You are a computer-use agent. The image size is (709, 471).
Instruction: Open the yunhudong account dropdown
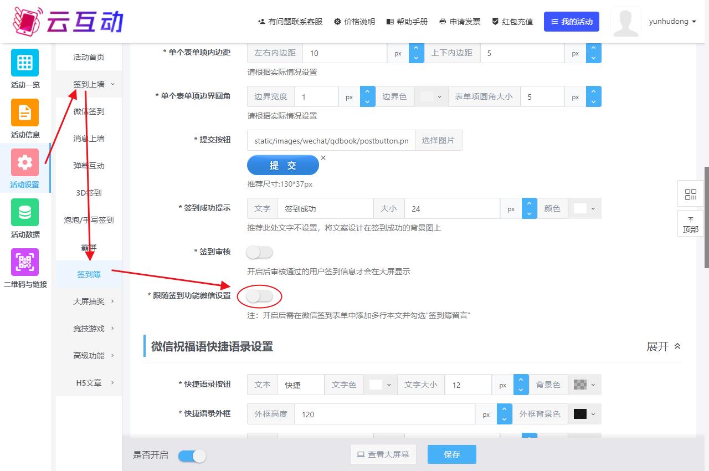pyautogui.click(x=672, y=22)
